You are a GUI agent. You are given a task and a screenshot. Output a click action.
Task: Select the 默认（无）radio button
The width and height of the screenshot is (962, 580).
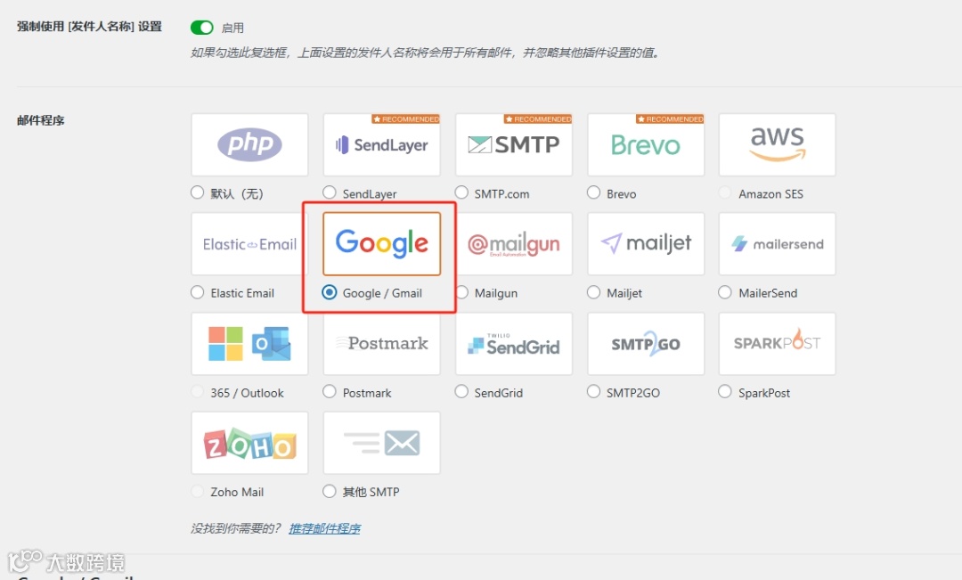coord(197,192)
